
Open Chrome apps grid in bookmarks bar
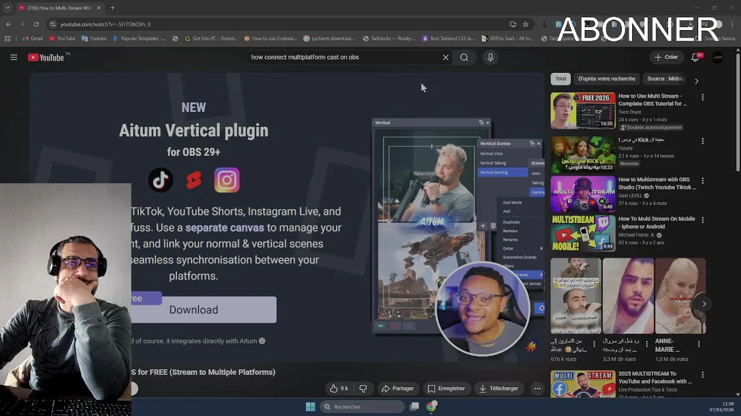click(x=8, y=39)
